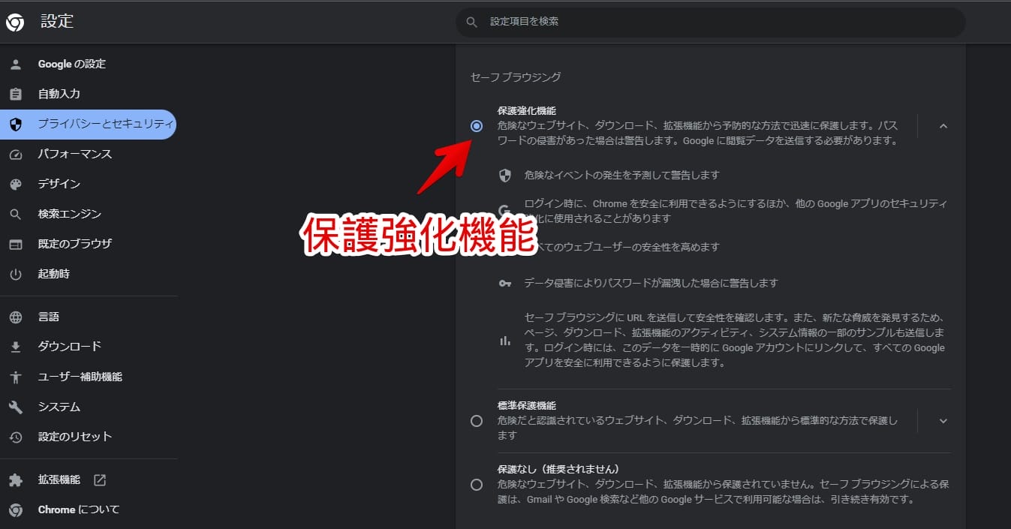1011x529 pixels.
Task: Click the power icon for 起動時
Action: coord(16,274)
